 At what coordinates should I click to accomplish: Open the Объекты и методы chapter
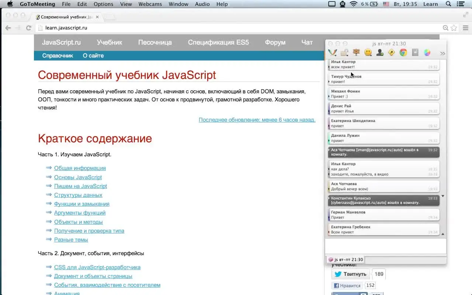(79, 222)
